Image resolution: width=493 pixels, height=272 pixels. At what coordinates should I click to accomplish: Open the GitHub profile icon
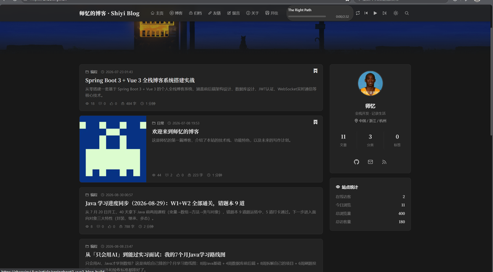(x=356, y=162)
